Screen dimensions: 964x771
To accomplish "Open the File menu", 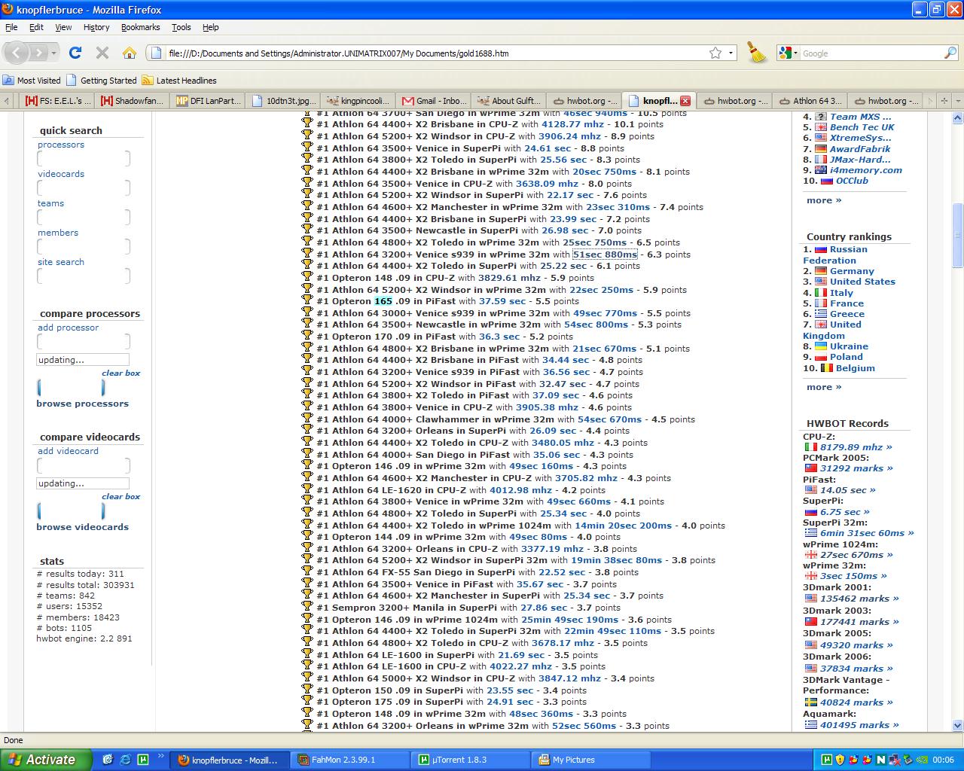I will pyautogui.click(x=11, y=27).
